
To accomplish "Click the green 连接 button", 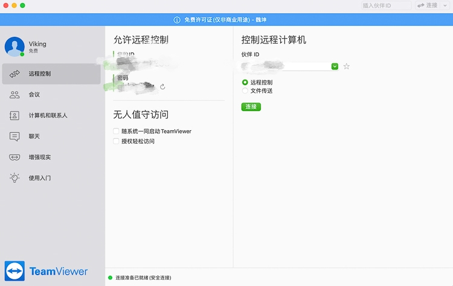I will click(x=251, y=107).
